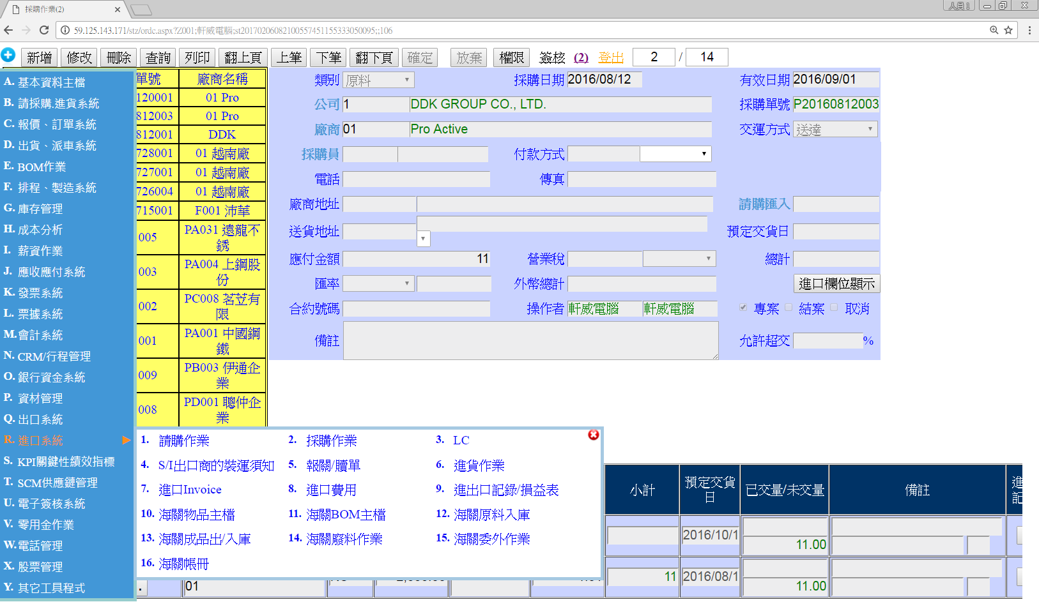Click the 採購日期 field showing 2016/08/12
The height and width of the screenshot is (602, 1039).
click(604, 80)
